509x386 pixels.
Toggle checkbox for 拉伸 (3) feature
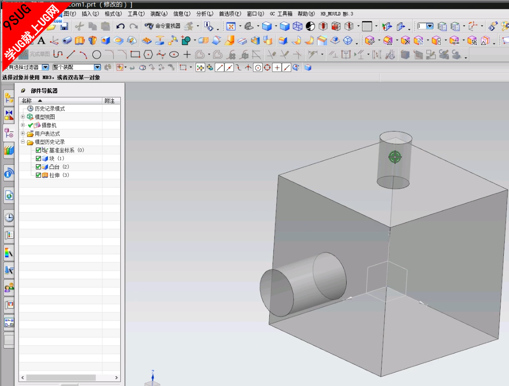(x=38, y=175)
